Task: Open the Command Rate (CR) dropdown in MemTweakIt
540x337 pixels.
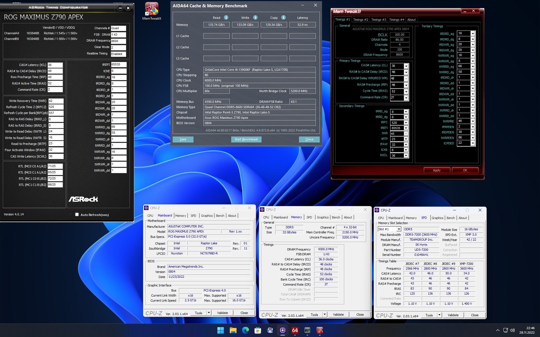Action: [406, 98]
